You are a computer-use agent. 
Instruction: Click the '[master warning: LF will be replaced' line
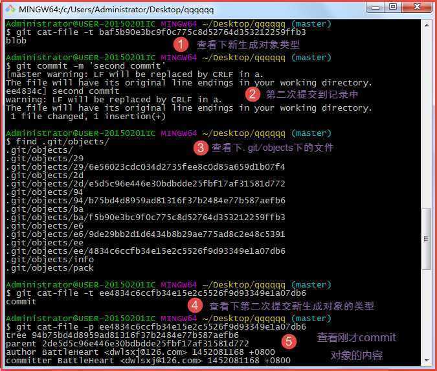click(x=134, y=74)
